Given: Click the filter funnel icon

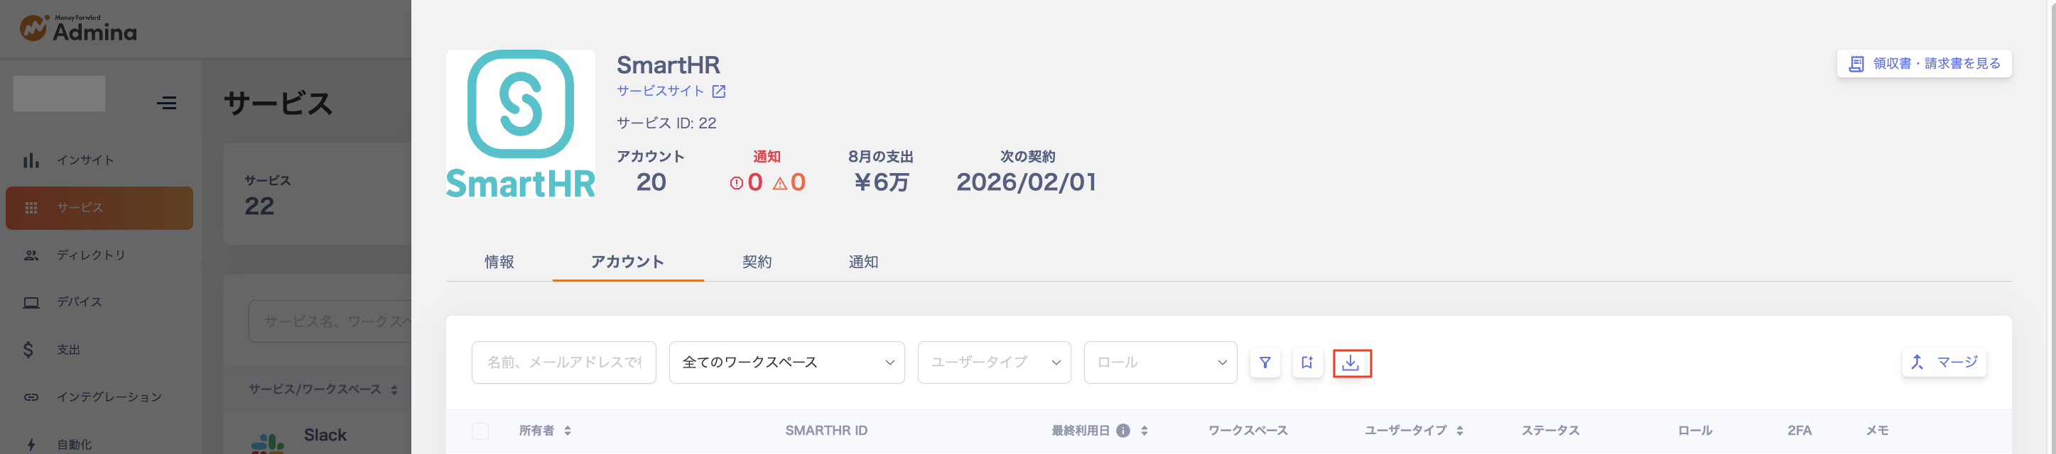Looking at the screenshot, I should click(1265, 362).
